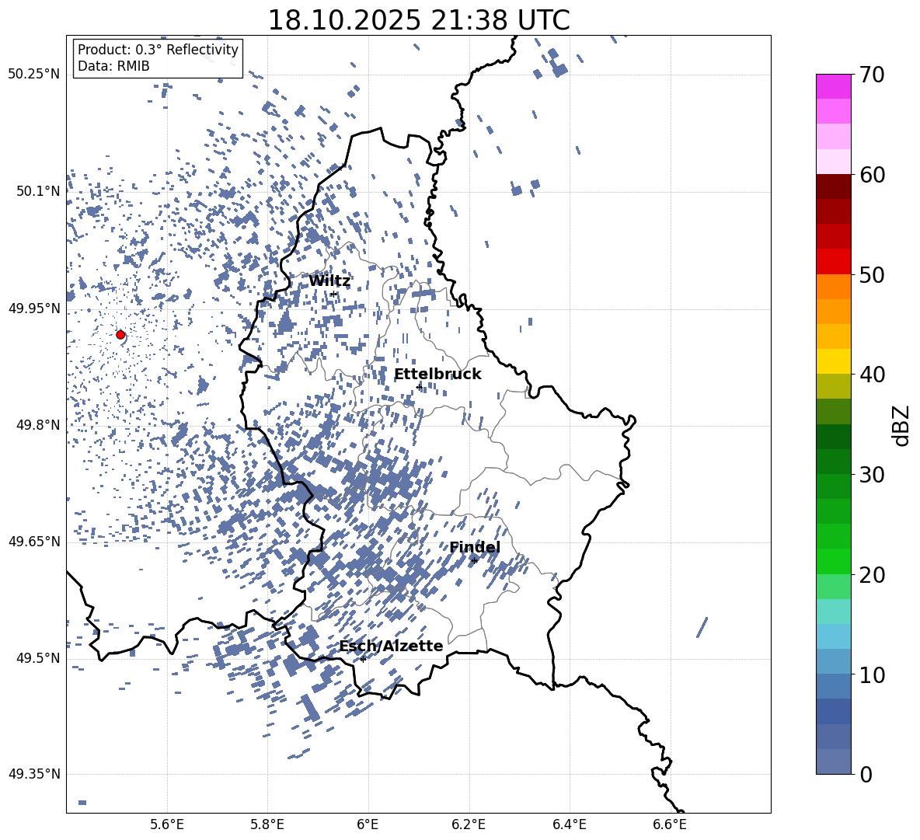Viewport: 920px width, 840px height.
Task: Click the 10 tick on the colorbar
Action: tap(872, 674)
